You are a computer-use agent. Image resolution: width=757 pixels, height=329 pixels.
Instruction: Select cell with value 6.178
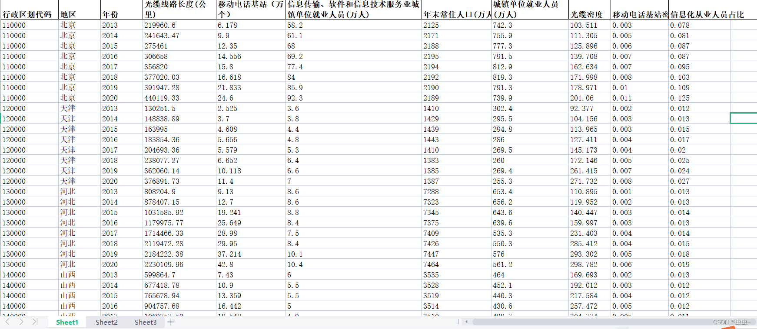(251, 25)
